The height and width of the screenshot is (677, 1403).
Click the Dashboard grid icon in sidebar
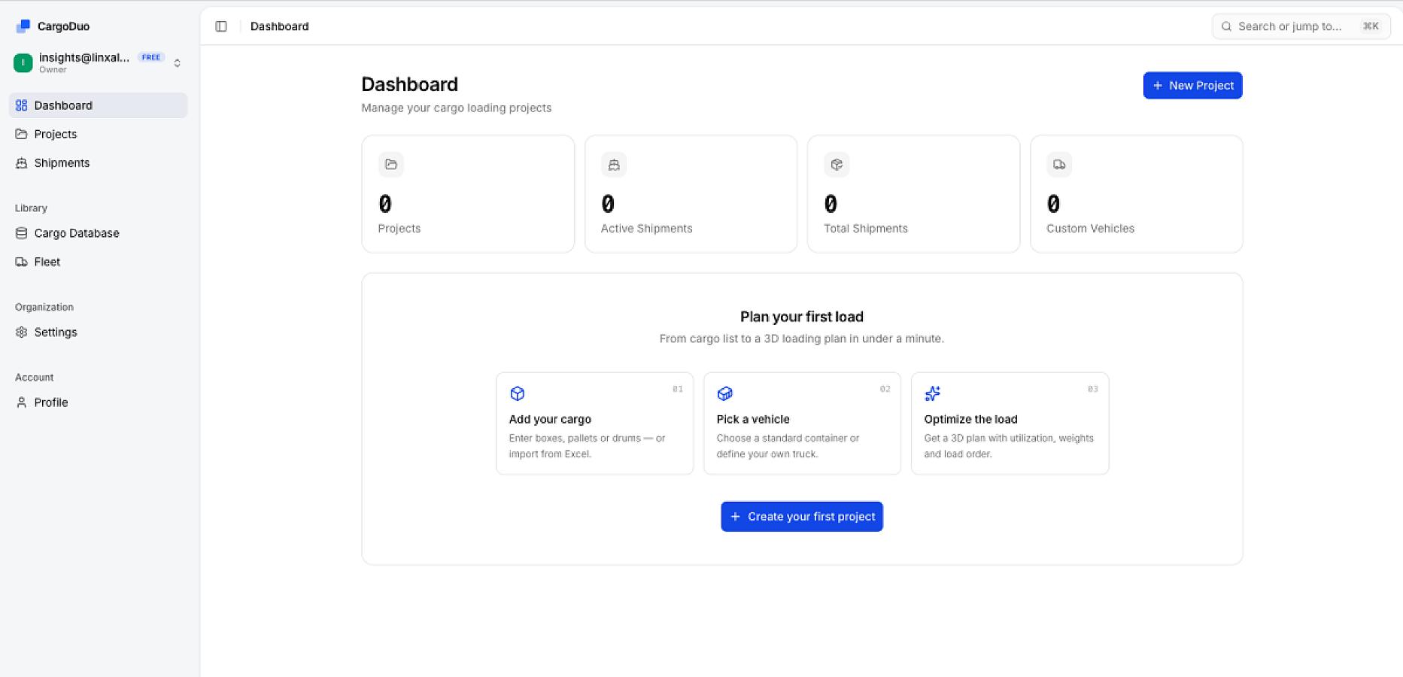(22, 105)
